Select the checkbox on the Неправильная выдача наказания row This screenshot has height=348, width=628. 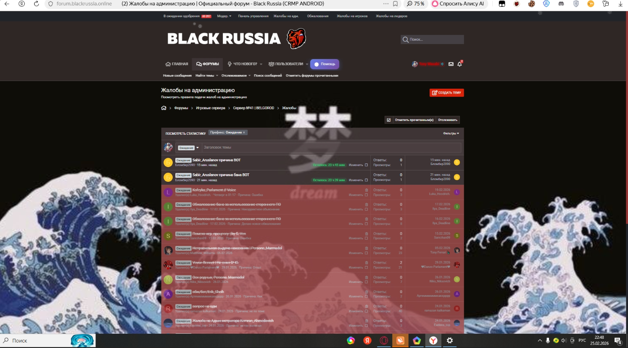click(366, 253)
